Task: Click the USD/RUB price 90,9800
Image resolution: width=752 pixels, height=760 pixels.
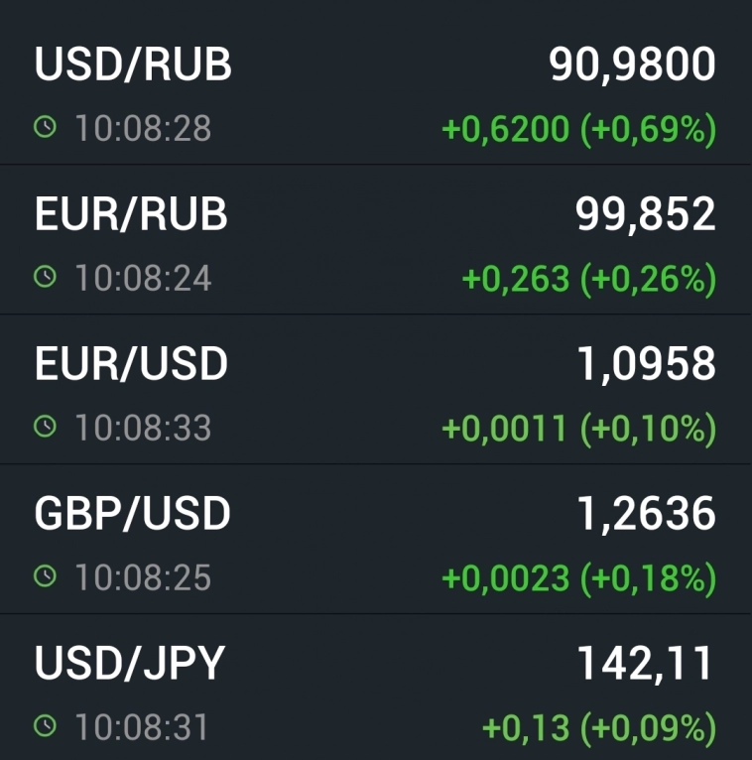Action: pyautogui.click(x=632, y=65)
